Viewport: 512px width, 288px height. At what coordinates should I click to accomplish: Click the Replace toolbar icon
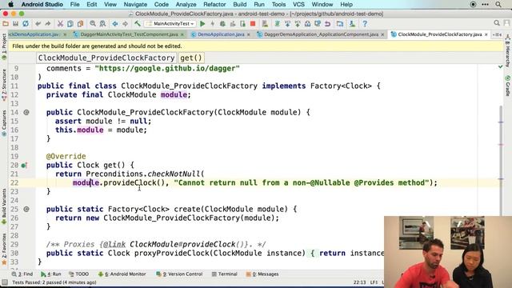click(x=102, y=23)
